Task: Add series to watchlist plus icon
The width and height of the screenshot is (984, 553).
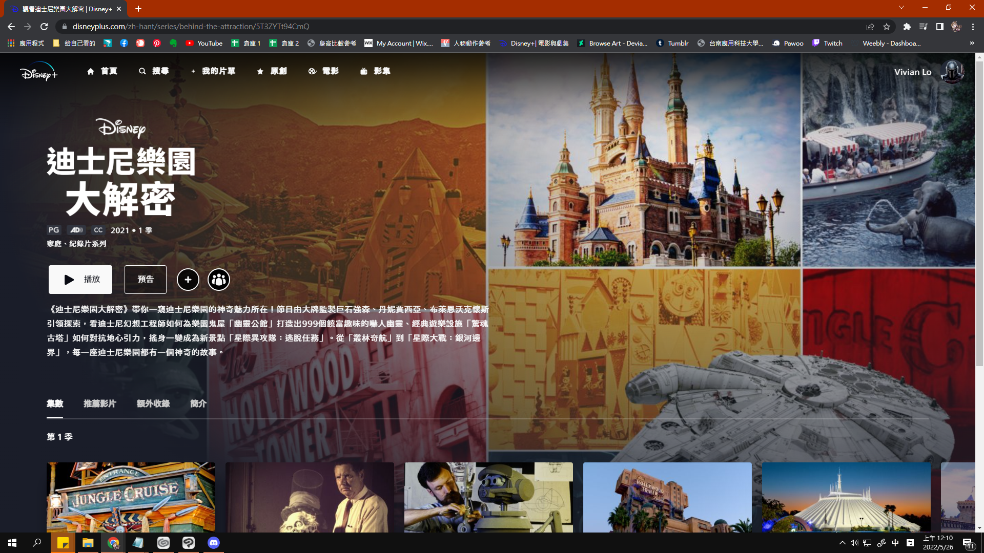Action: coord(188,280)
